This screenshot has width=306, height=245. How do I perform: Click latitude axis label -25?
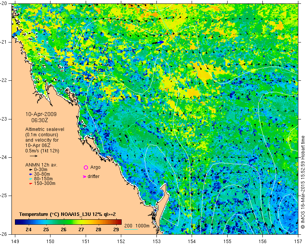tap(4, 196)
